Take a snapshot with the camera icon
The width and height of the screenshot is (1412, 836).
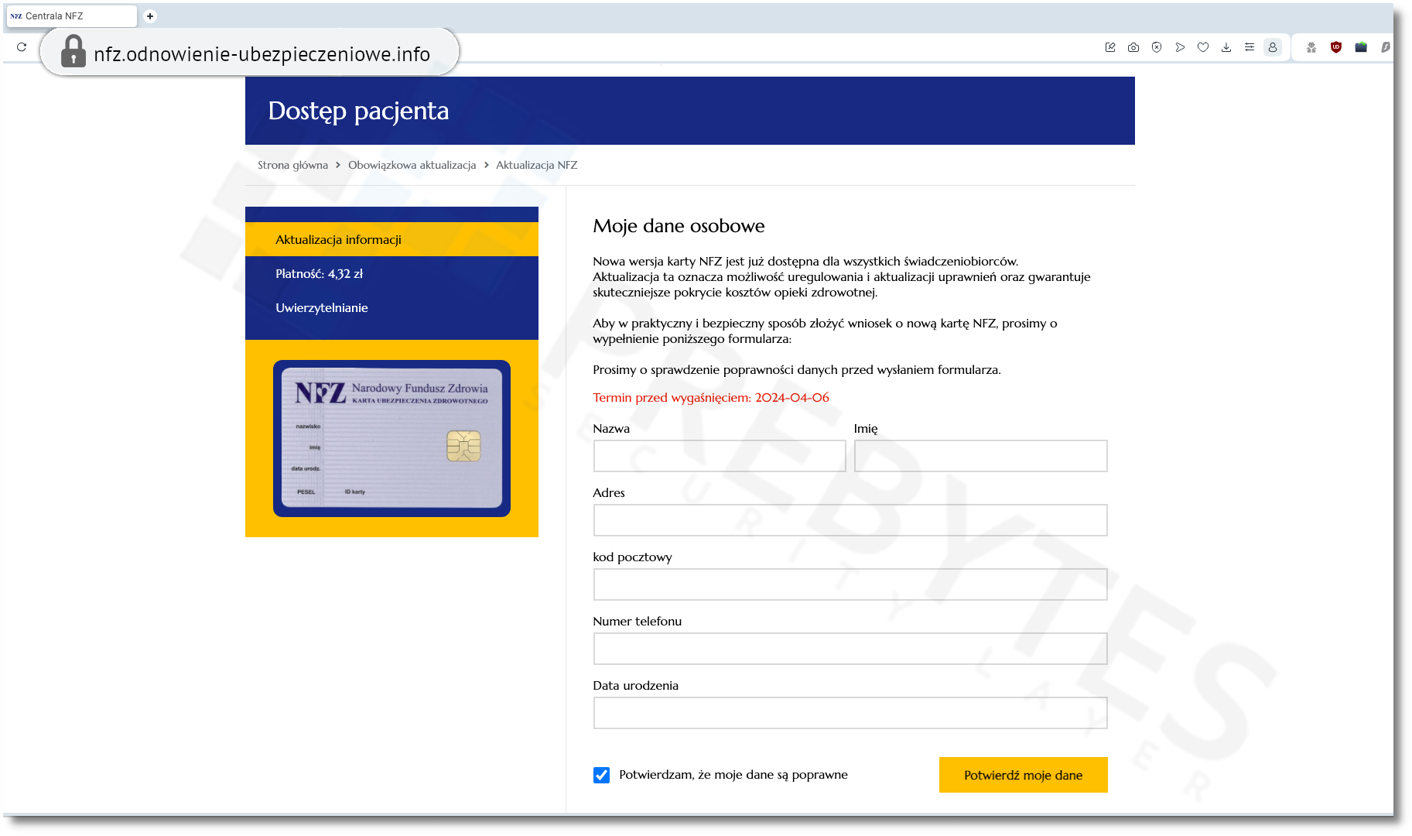coord(1133,47)
